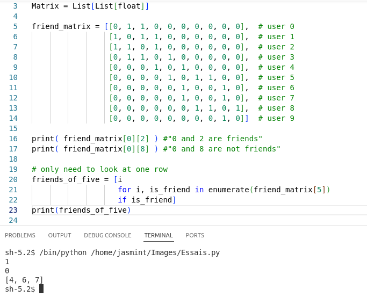Click the terminal prompt cursor block
Screen dimensions: 367x297
click(x=41, y=289)
